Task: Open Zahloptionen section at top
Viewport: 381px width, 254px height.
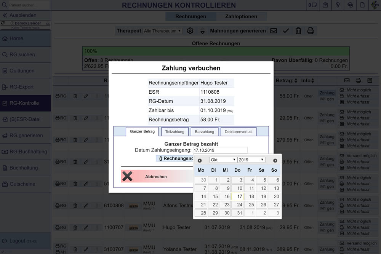Action: [241, 16]
